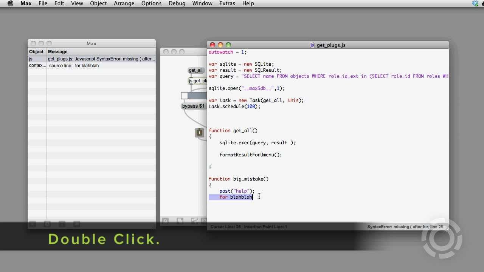Click the status icon in the menu bar
This screenshot has height=272, width=484.
(x=475, y=3)
